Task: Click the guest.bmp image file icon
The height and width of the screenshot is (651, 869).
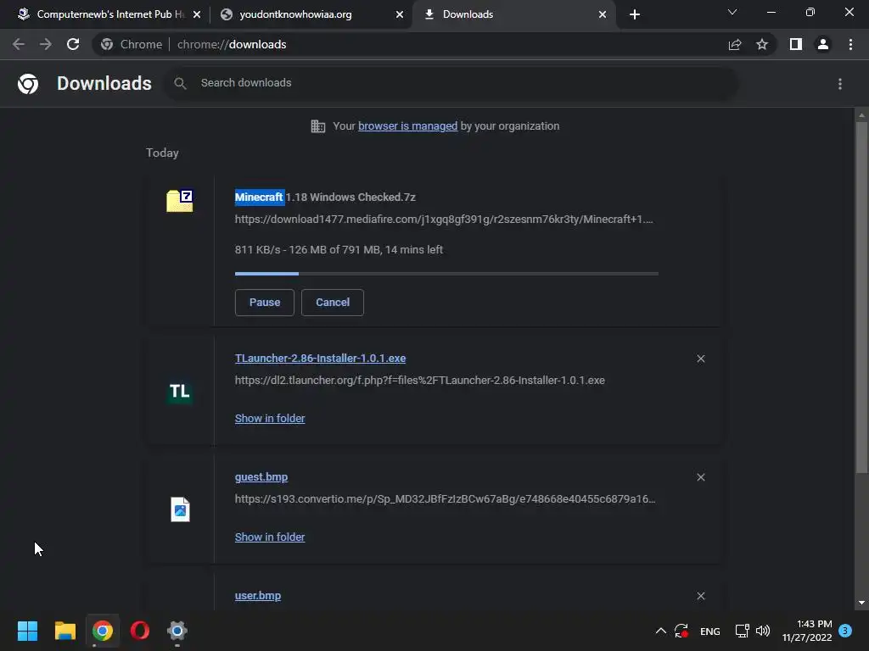Action: click(180, 509)
